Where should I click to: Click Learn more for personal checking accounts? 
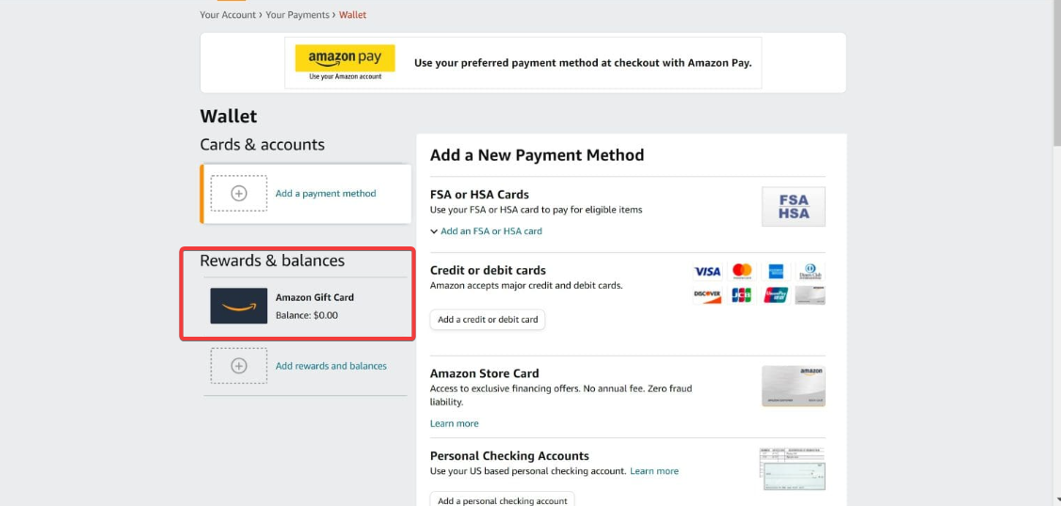pyautogui.click(x=654, y=471)
